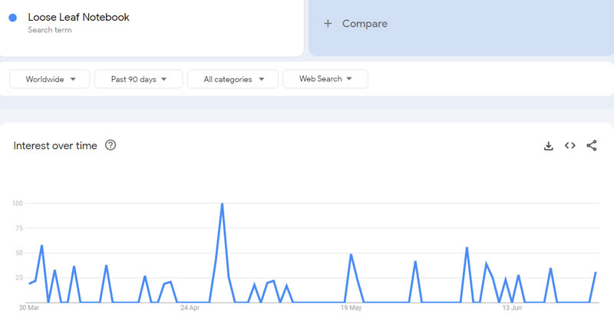Click the 24 Apr axis label

point(190,308)
